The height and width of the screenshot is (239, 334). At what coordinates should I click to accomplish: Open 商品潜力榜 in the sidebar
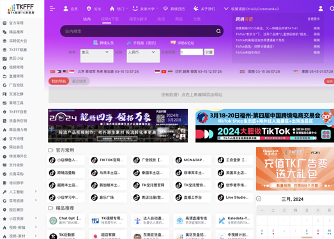(18, 130)
